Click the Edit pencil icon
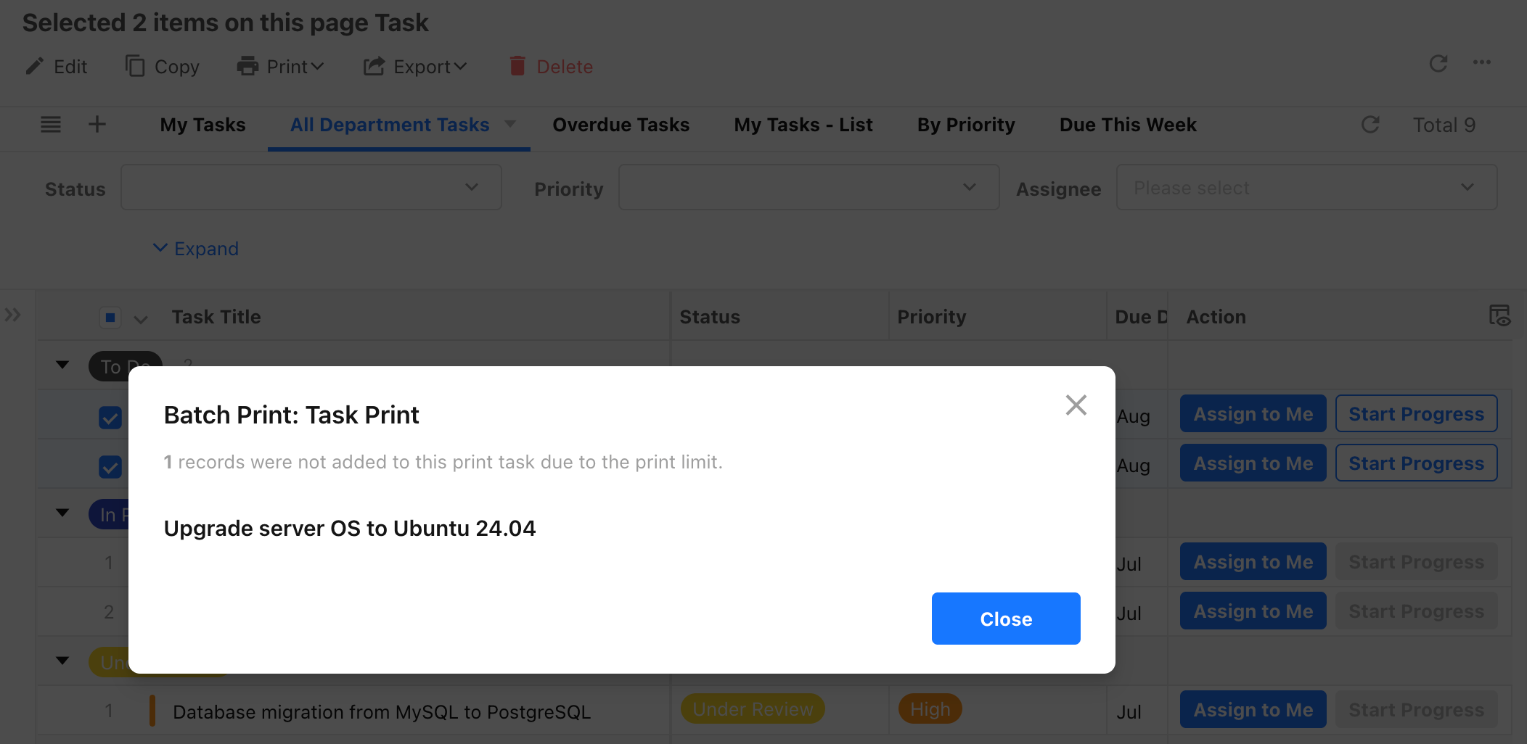This screenshot has height=744, width=1527. point(34,67)
